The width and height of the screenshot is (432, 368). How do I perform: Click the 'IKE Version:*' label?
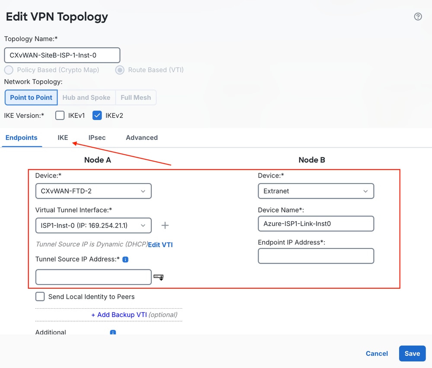24,115
